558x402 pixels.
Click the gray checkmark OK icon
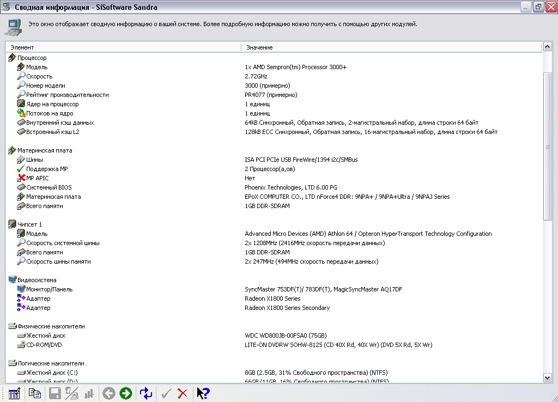166,393
